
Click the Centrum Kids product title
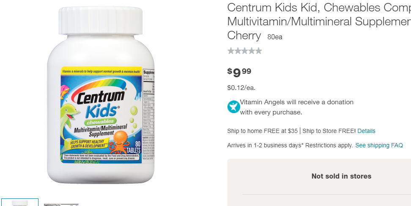[x=319, y=22]
